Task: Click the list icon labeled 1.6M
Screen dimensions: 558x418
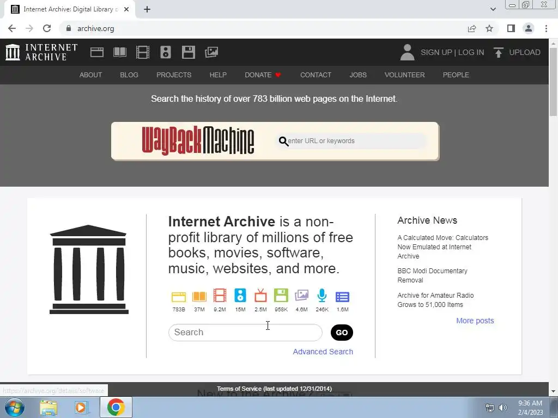Action: pyautogui.click(x=342, y=297)
